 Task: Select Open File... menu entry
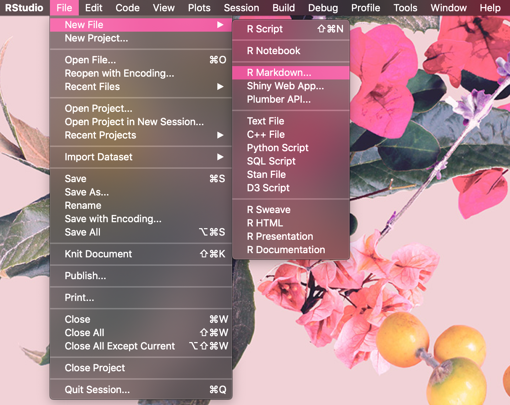tap(141, 60)
